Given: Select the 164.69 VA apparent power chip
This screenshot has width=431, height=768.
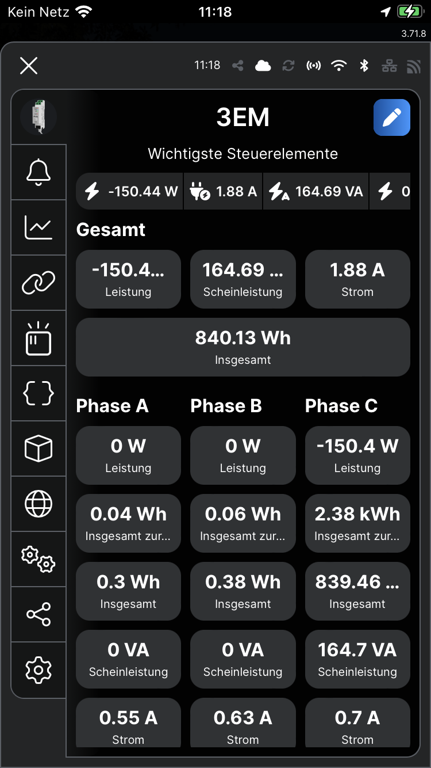Looking at the screenshot, I should pyautogui.click(x=317, y=192).
